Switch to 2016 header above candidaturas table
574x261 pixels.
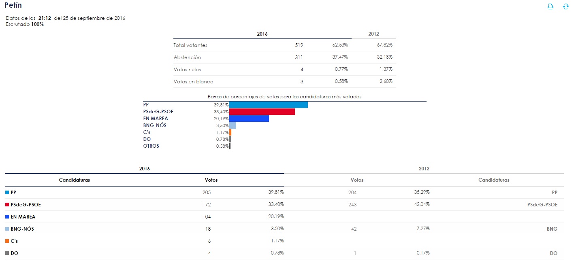(144, 168)
